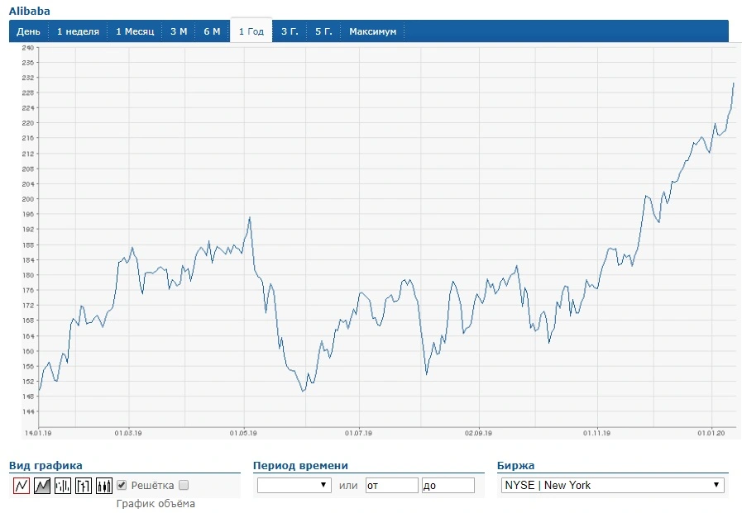
Task: Uncheck the Решётка grid checkbox
Action: tap(122, 485)
